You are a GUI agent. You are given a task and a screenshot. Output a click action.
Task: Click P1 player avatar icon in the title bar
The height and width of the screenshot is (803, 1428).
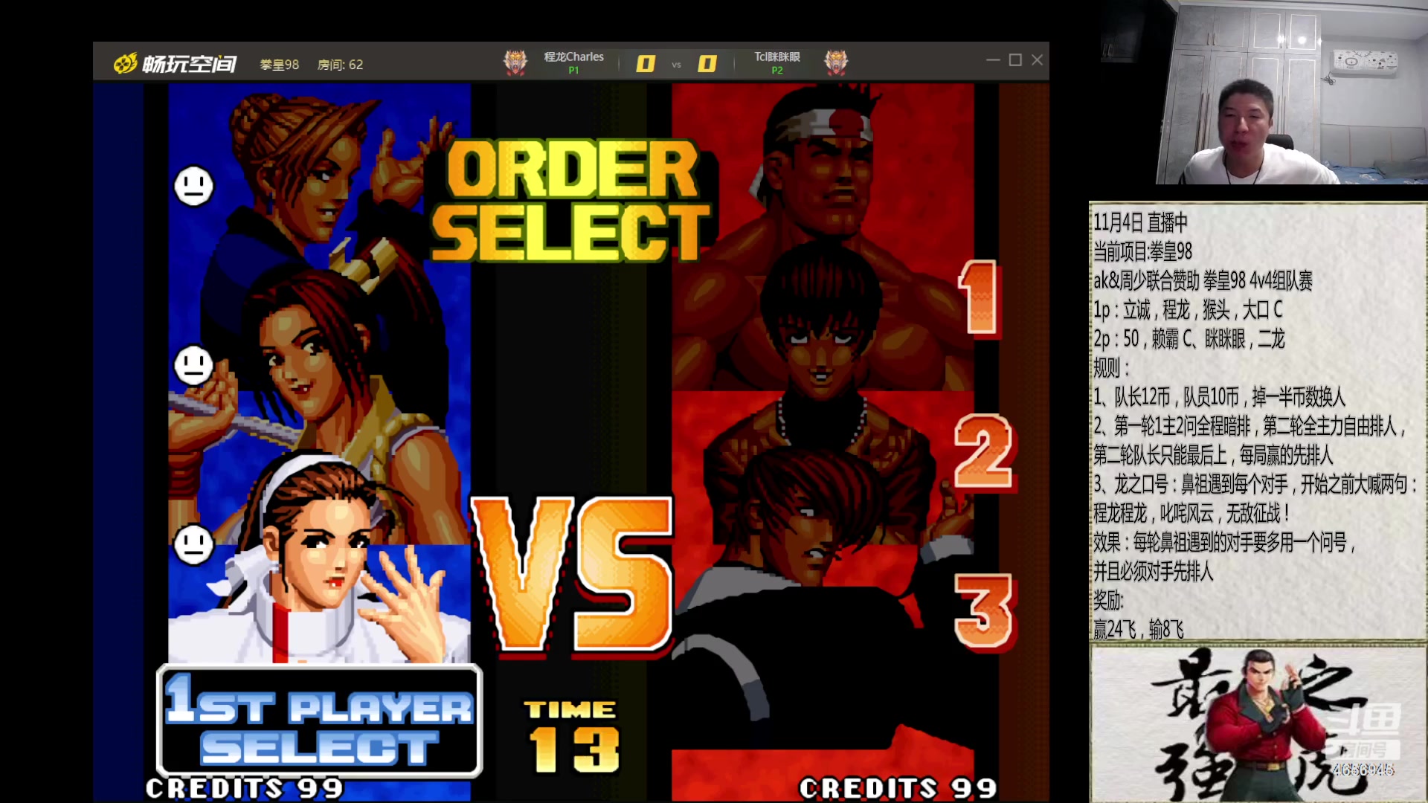pyautogui.click(x=515, y=62)
